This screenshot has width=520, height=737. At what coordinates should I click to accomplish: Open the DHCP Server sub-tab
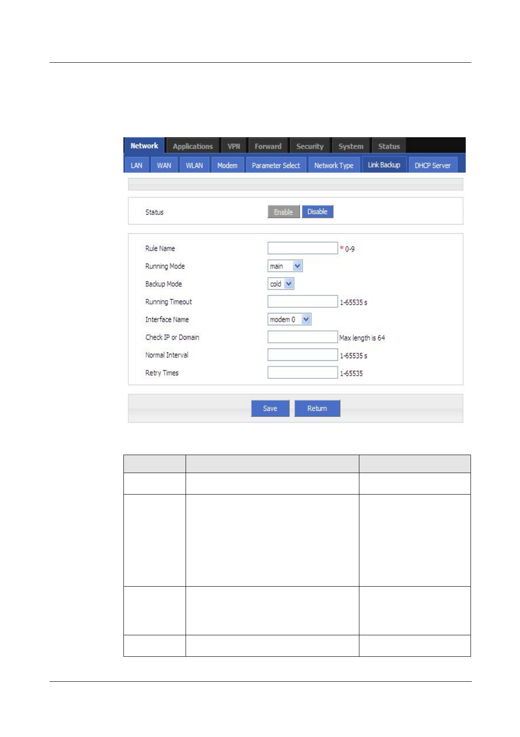click(432, 165)
